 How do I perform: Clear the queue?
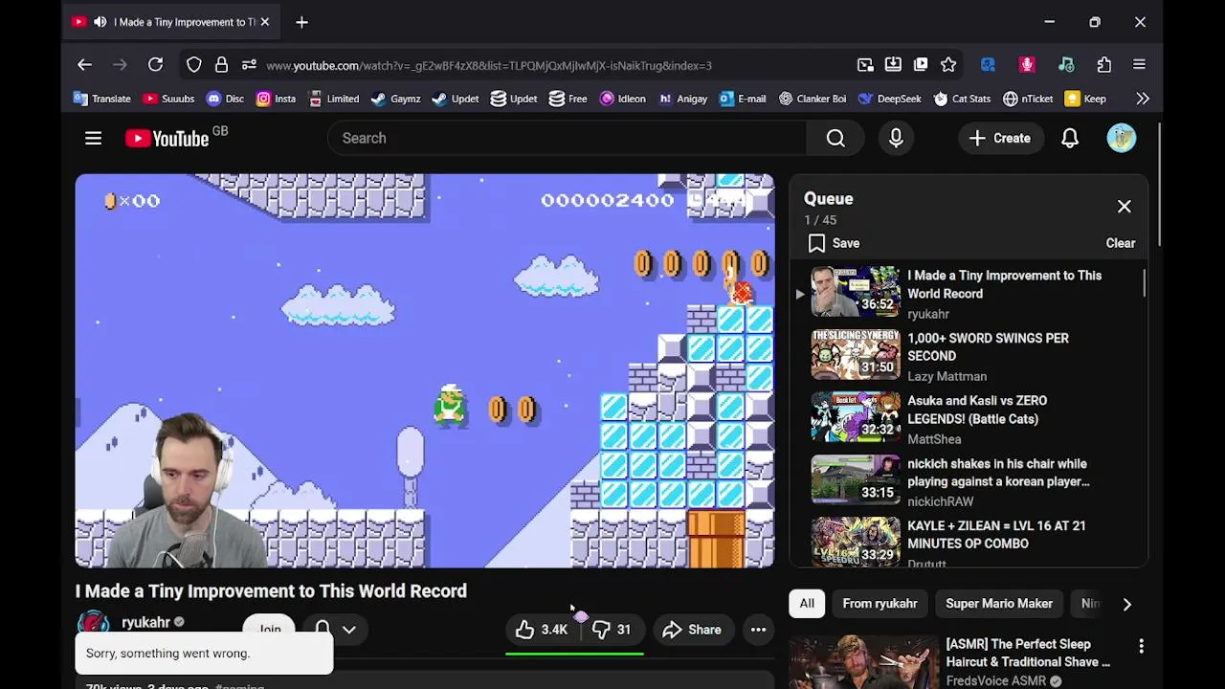coord(1121,243)
